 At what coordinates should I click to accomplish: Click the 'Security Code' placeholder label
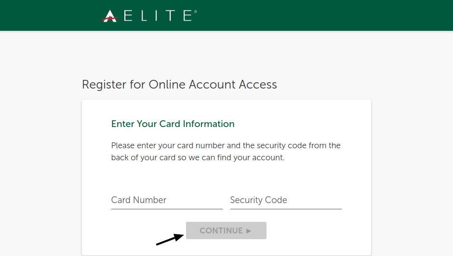(259, 200)
